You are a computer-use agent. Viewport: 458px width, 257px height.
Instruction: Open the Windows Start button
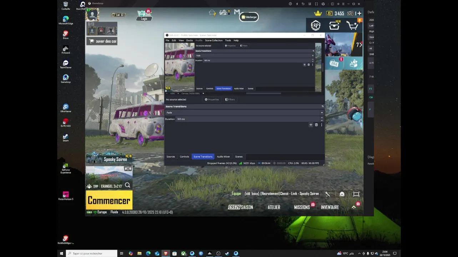61,253
